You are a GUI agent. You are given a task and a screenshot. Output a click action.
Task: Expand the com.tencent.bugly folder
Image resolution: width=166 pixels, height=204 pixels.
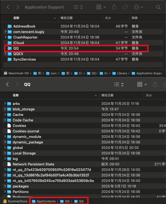point(6,32)
